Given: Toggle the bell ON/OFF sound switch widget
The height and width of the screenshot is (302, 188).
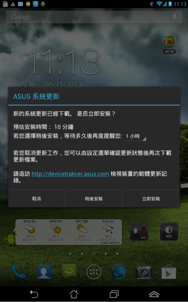Looking at the screenshot, I should coord(140,232).
